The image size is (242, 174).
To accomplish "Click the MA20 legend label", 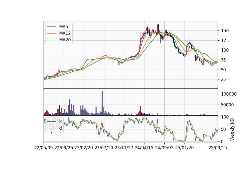I will [65, 40].
